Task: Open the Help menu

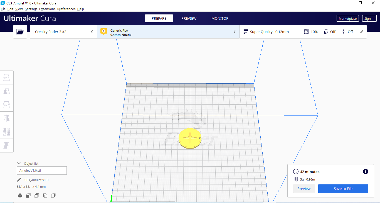Action: (81, 9)
